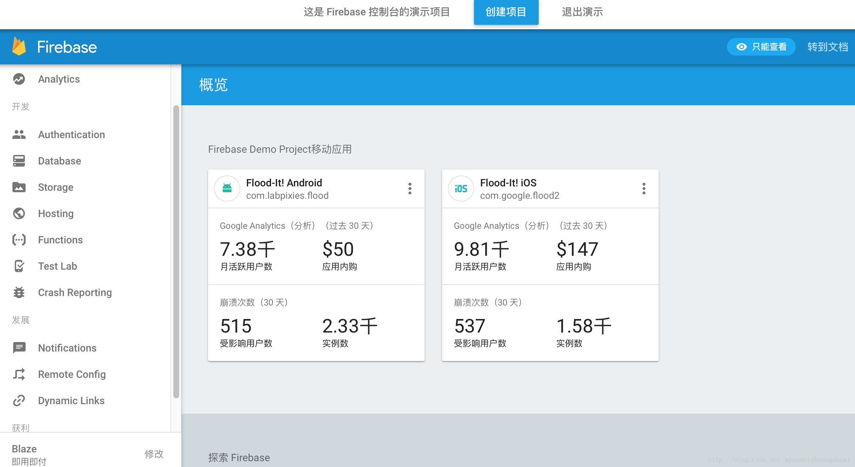Click the Firebase logo
855x467 pixels.
[55, 47]
